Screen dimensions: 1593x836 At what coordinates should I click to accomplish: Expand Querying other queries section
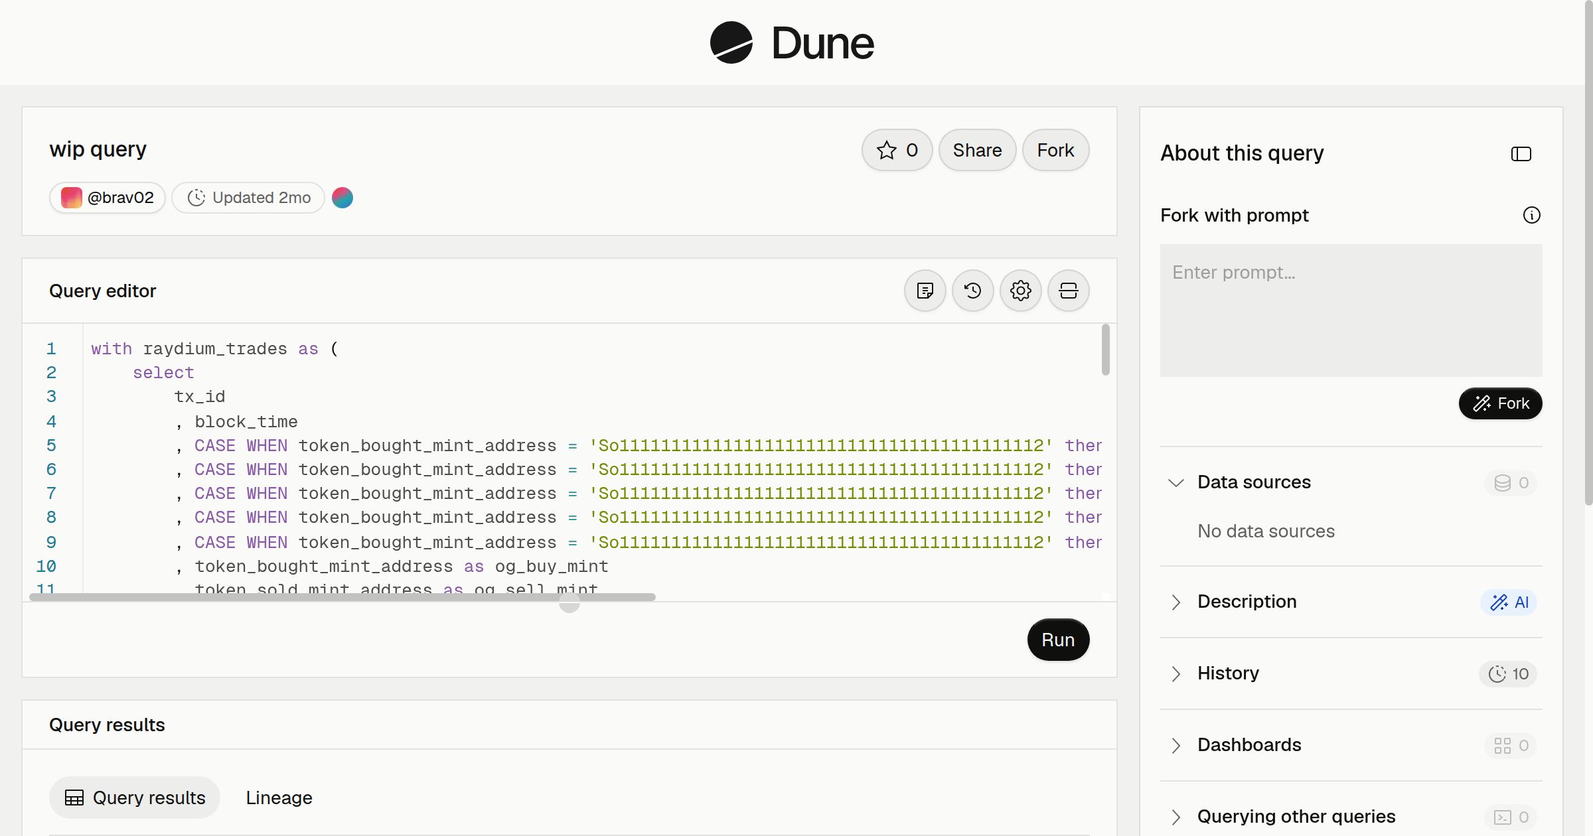tap(1176, 817)
